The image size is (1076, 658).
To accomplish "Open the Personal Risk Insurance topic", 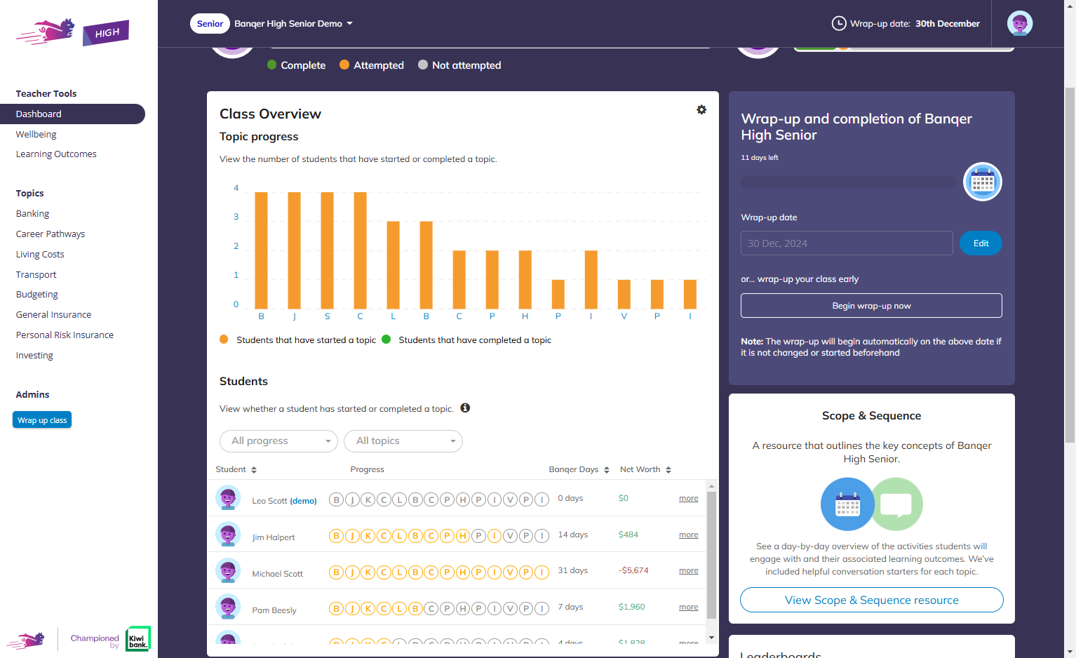I will (65, 335).
